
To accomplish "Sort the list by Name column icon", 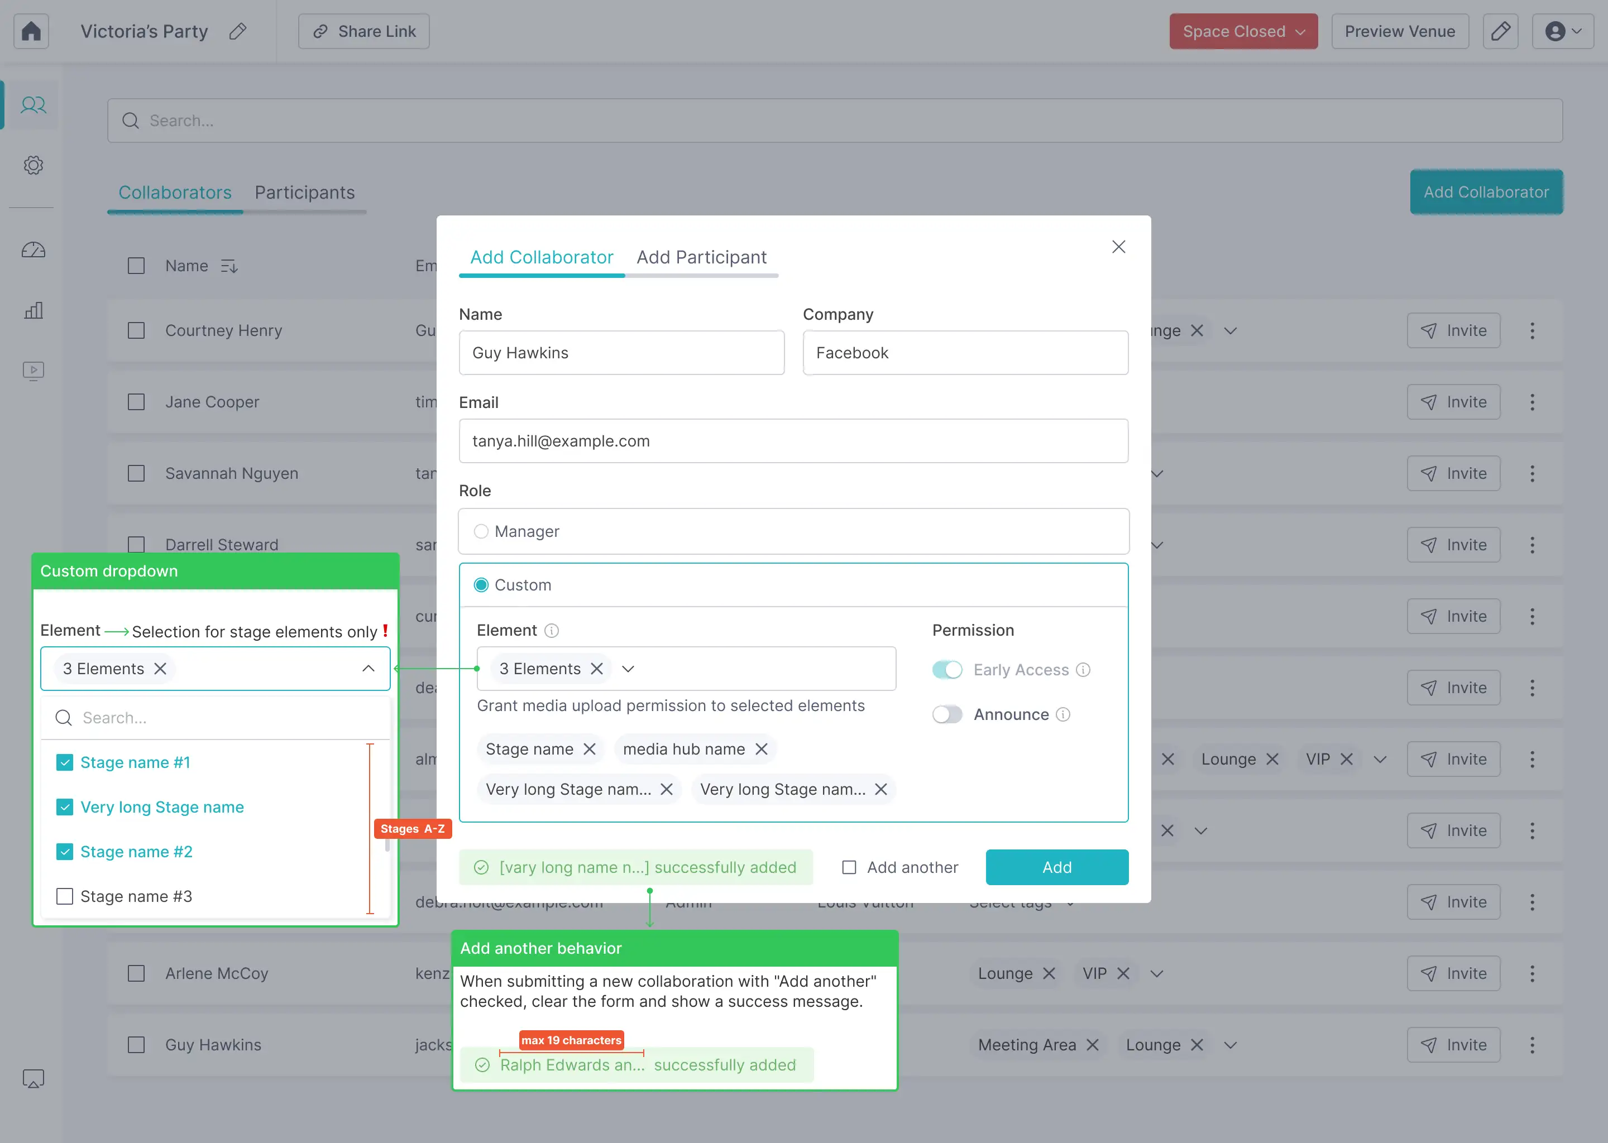I will coord(229,266).
